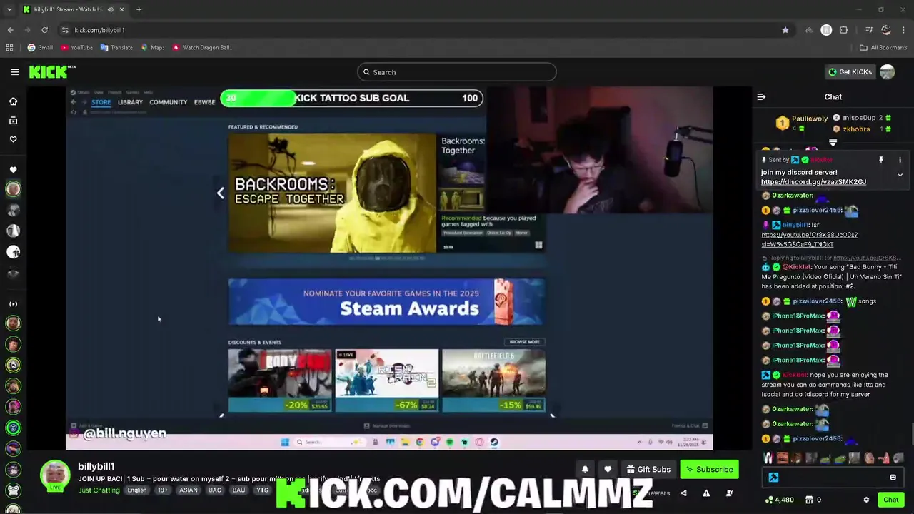Image resolution: width=914 pixels, height=514 pixels.
Task: Toggle stream notification bell
Action: click(x=585, y=469)
